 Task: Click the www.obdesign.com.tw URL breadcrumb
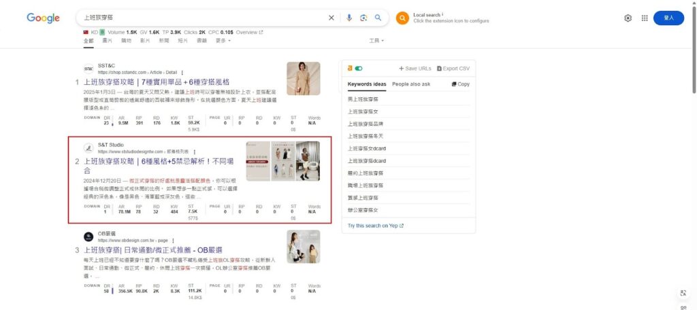tap(133, 240)
